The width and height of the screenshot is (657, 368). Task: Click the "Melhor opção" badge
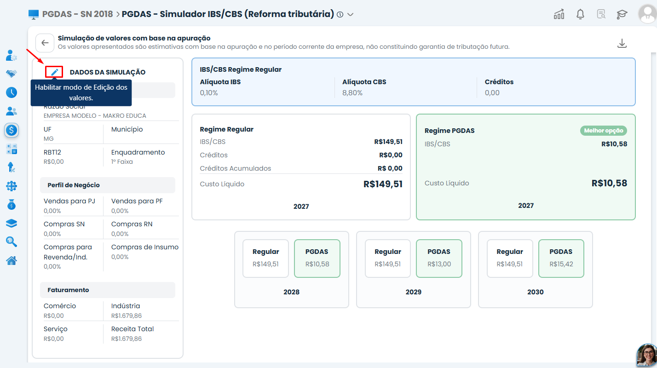[604, 131]
